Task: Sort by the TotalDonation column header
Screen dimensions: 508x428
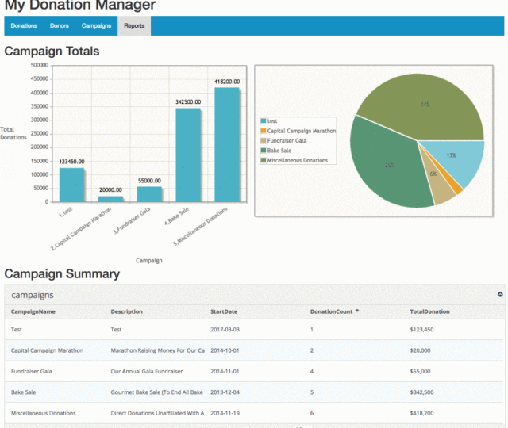Action: pos(429,311)
